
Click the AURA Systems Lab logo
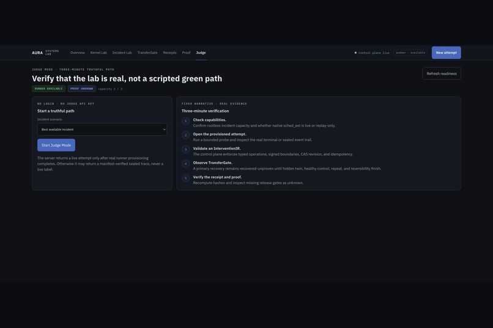(x=45, y=53)
